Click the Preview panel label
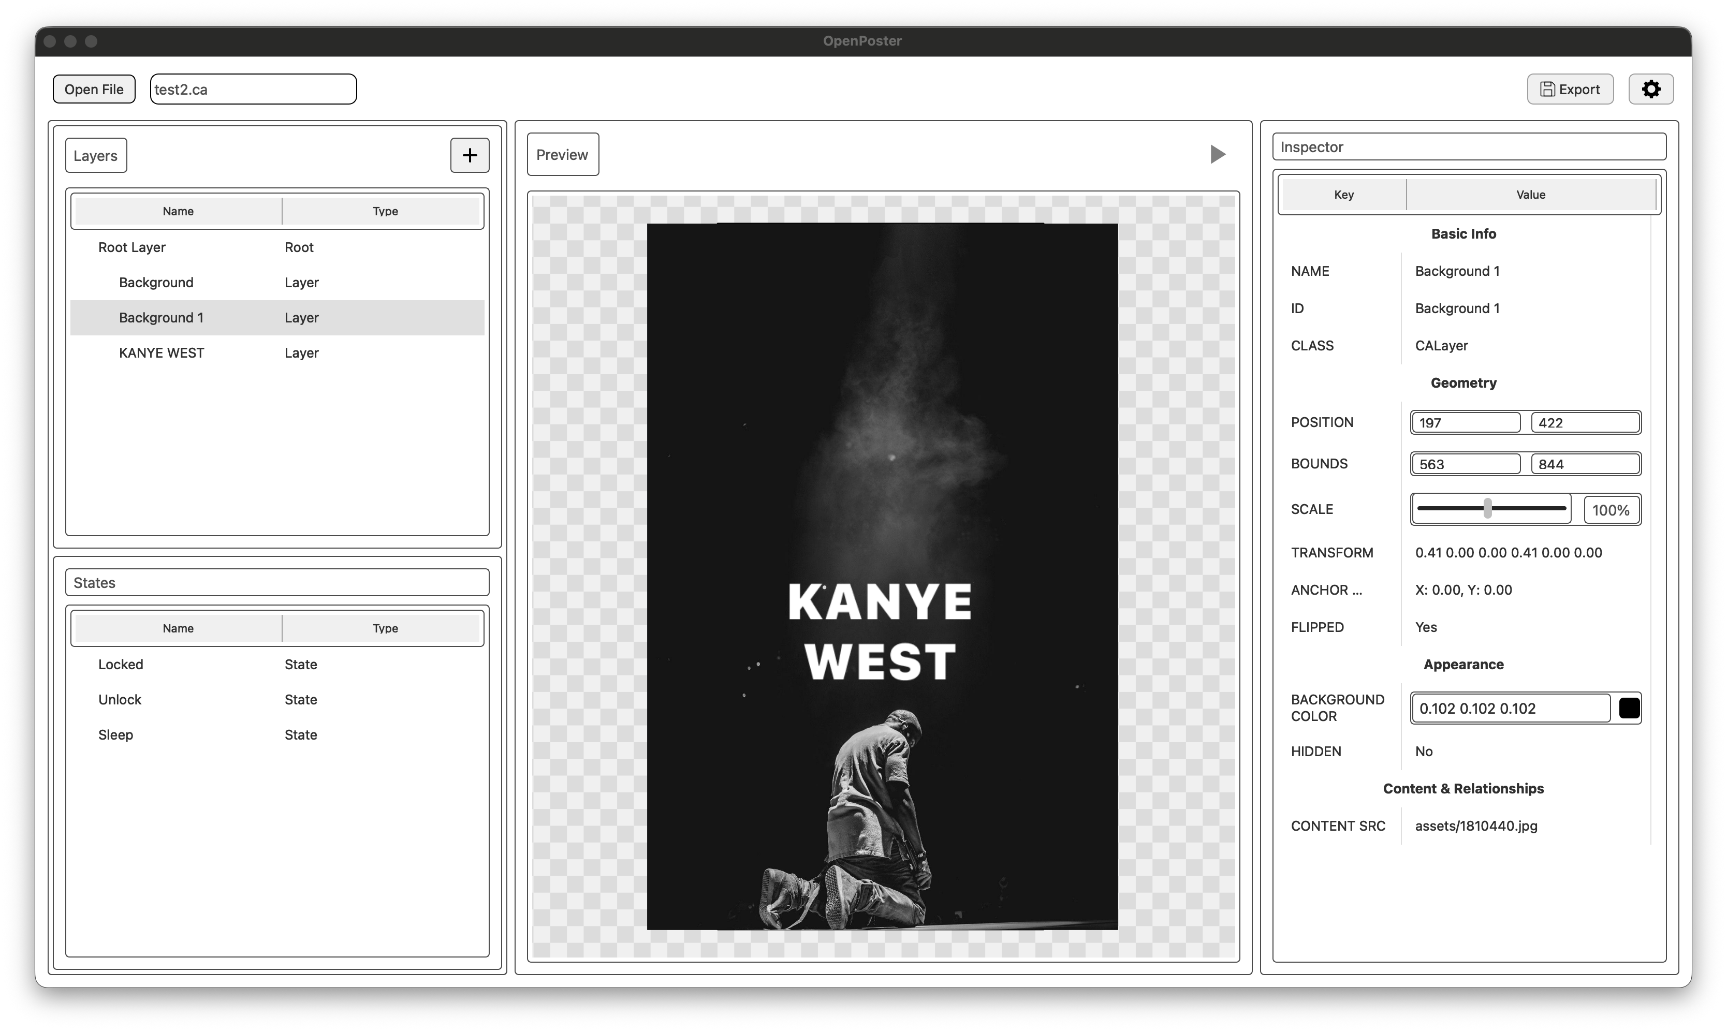 click(563, 154)
